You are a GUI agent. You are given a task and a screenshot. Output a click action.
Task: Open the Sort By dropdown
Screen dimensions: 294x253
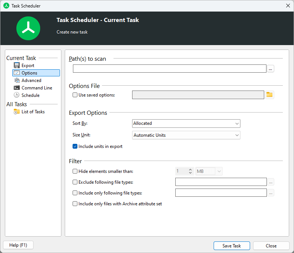[186, 123]
